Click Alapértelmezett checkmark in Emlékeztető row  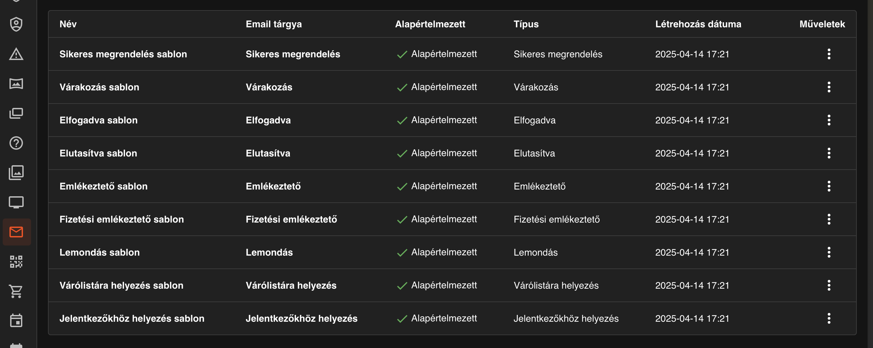click(x=402, y=187)
